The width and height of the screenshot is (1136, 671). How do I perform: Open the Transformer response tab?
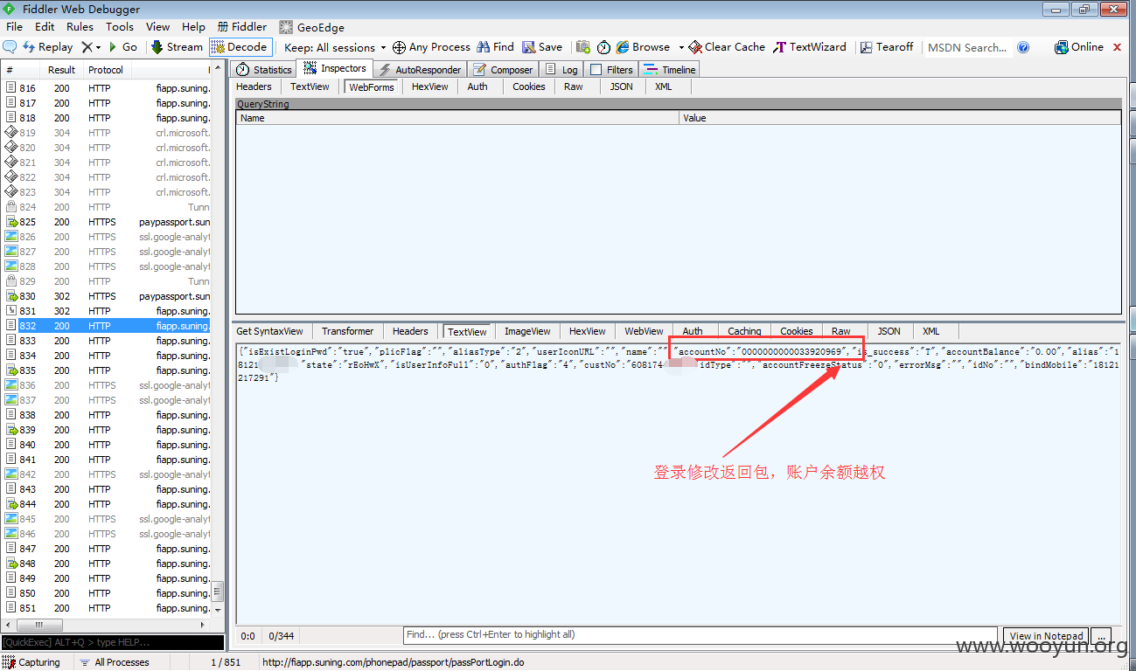(x=347, y=331)
